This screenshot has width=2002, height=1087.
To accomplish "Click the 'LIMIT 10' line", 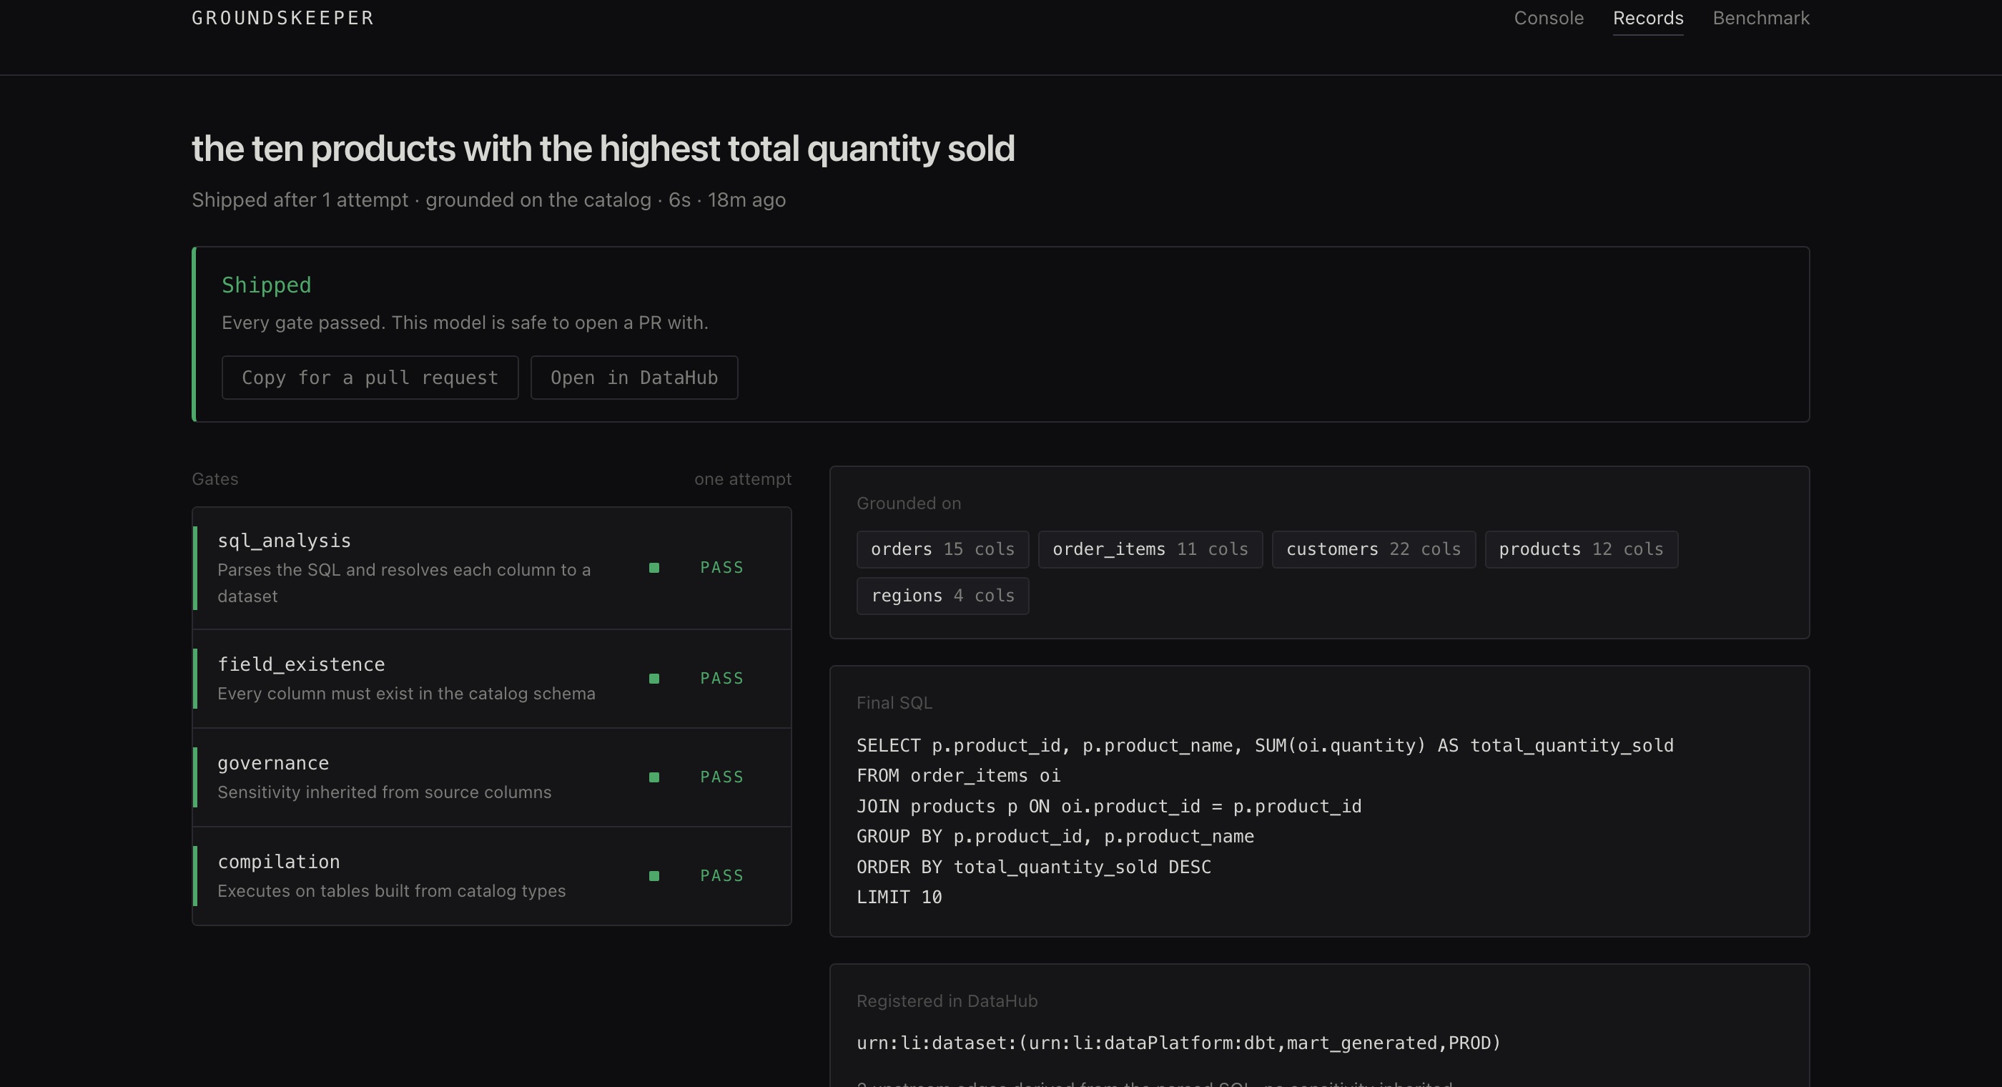I will (899, 898).
